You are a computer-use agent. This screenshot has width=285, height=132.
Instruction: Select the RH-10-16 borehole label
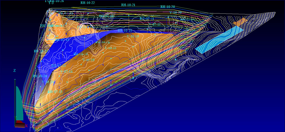click(x=103, y=42)
